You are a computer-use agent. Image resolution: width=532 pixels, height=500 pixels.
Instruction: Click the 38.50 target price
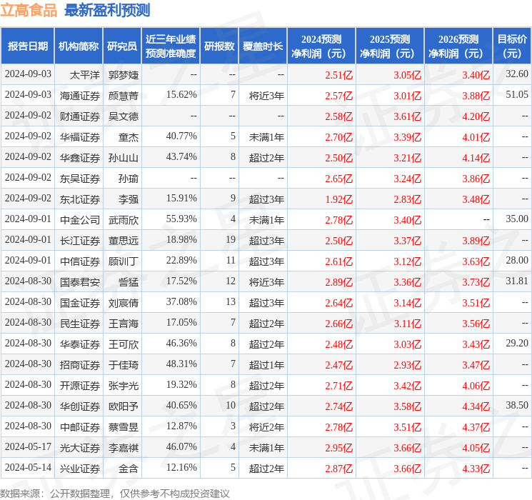(517, 405)
